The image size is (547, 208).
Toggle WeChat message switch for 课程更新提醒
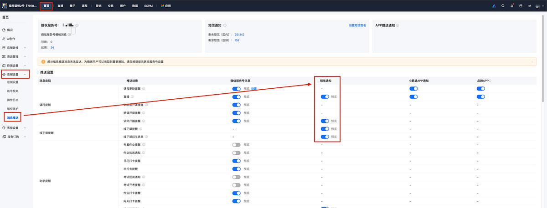236,89
